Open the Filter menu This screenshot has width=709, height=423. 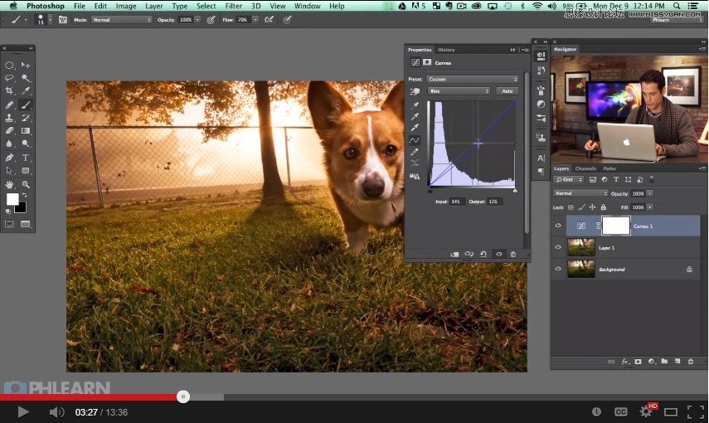(233, 6)
